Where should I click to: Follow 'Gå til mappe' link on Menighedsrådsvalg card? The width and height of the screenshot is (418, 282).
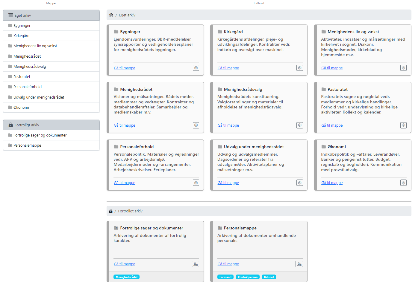228,125
